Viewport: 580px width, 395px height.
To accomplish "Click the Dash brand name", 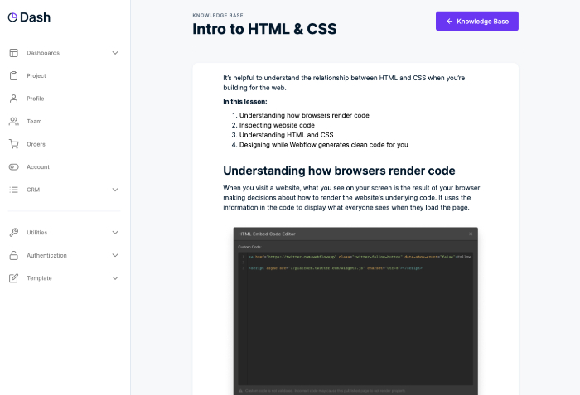I will click(35, 17).
